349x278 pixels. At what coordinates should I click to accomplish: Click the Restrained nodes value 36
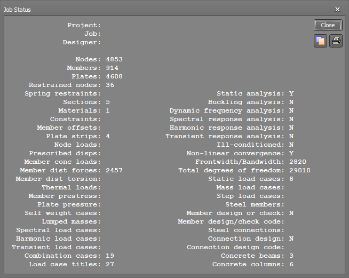pyautogui.click(x=110, y=85)
